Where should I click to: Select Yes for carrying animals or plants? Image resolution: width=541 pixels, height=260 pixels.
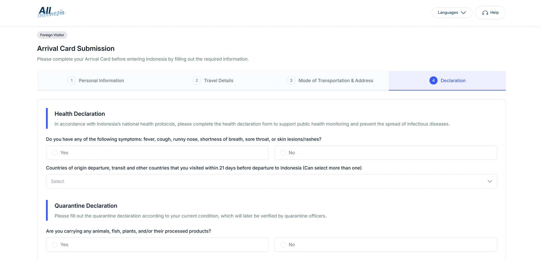pos(55,244)
